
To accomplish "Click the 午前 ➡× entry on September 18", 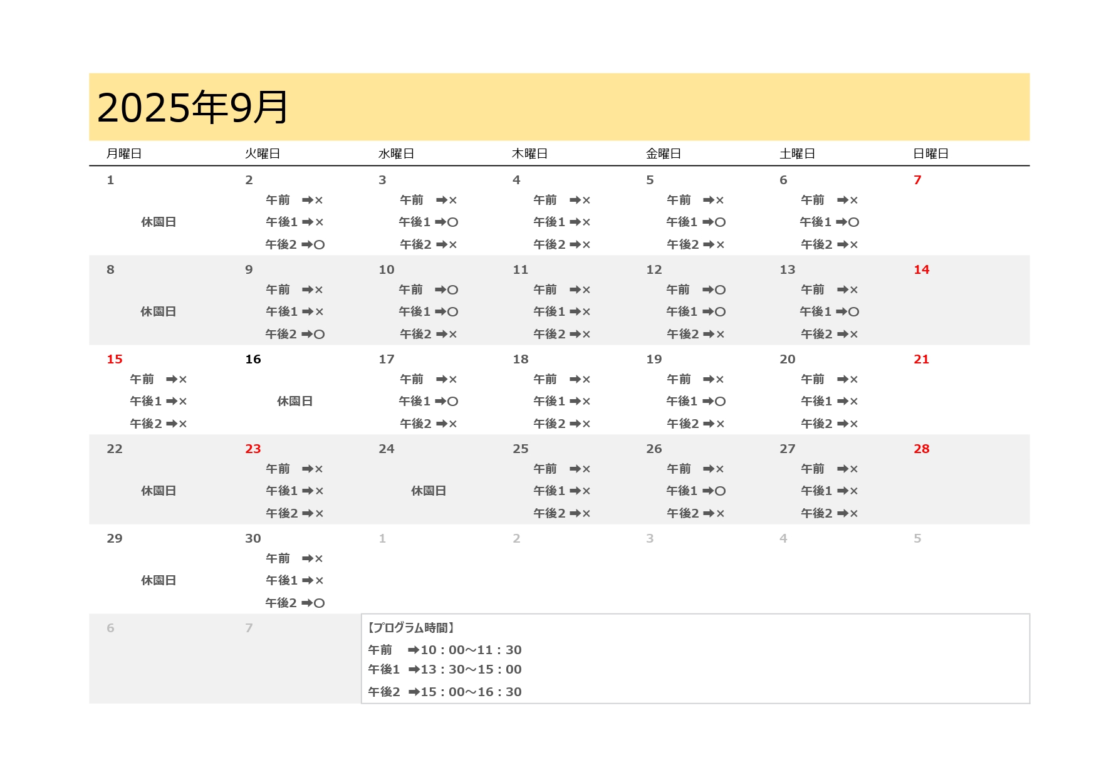I will pyautogui.click(x=562, y=379).
